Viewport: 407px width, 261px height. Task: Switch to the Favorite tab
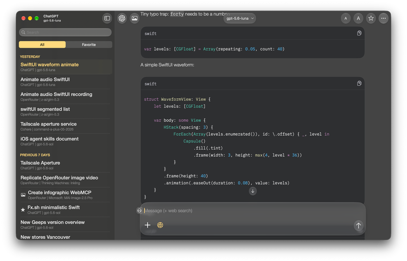click(89, 45)
